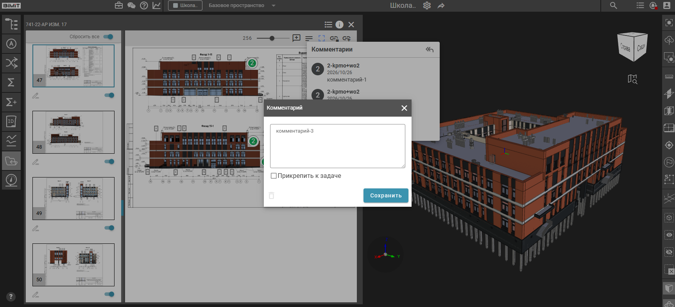Select sheet thumbnail 48

pos(73,132)
